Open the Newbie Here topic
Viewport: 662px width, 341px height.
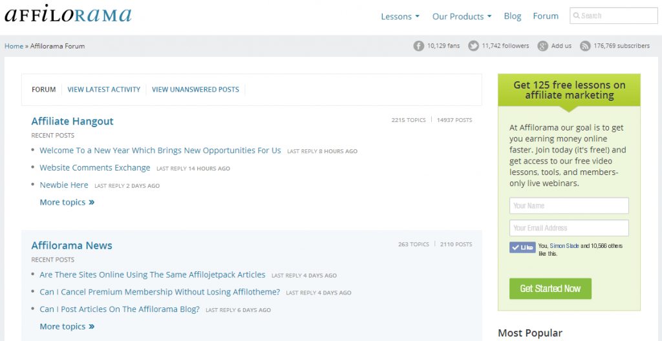[x=64, y=185]
